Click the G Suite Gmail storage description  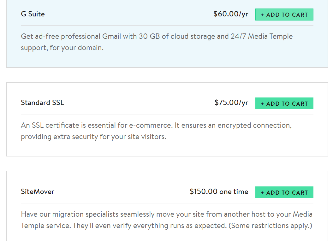(x=157, y=42)
